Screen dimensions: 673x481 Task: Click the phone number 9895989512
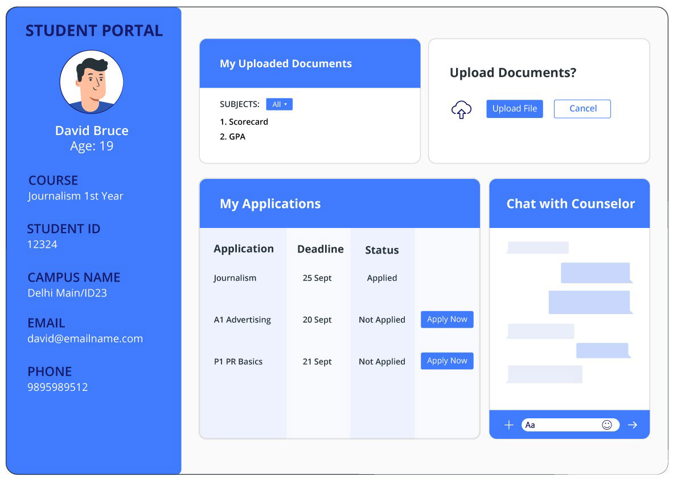(58, 387)
